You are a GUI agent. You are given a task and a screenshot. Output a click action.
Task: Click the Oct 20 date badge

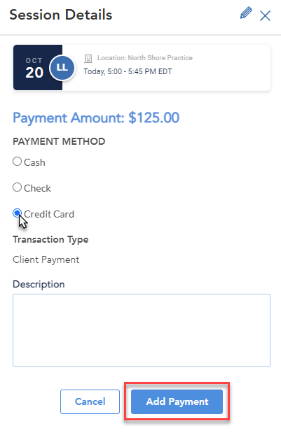[34, 68]
